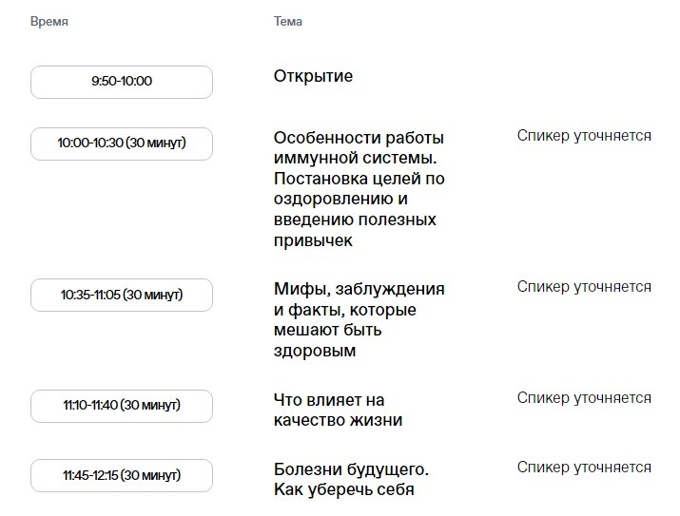Screen dimensions: 680x516
Task: Click Спикер уточняется for the 10:00 session
Action: coord(584,136)
